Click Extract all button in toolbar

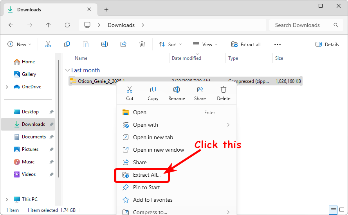point(246,45)
